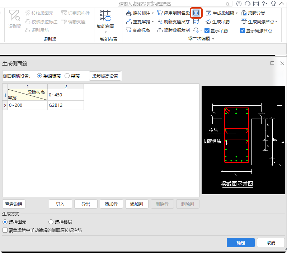Viewport: 287px width, 253px height.
Task: Expand the 生成梁加腋 dropdown arrow
Action: point(236,13)
